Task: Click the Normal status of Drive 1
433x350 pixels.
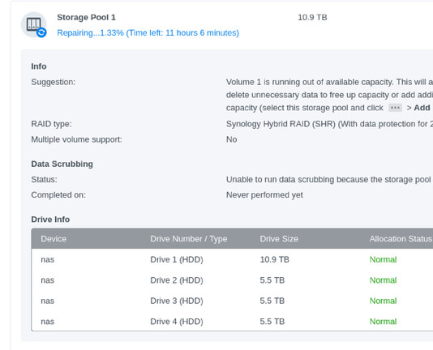Action: 383,259
